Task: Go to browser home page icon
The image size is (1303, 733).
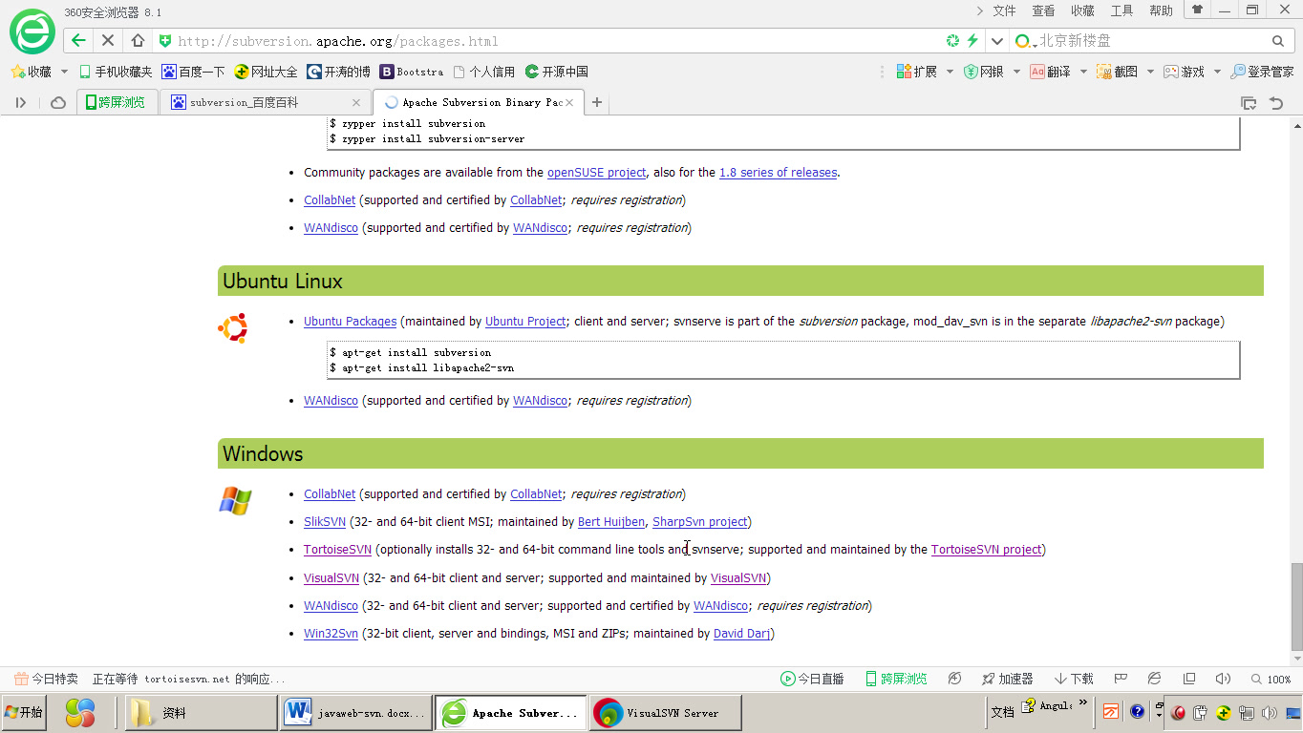Action: coord(138,40)
